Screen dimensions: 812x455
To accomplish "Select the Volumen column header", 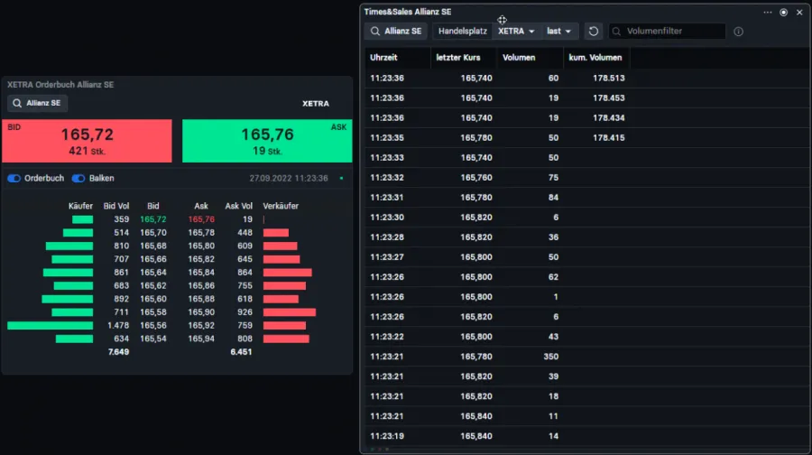I will [x=519, y=58].
